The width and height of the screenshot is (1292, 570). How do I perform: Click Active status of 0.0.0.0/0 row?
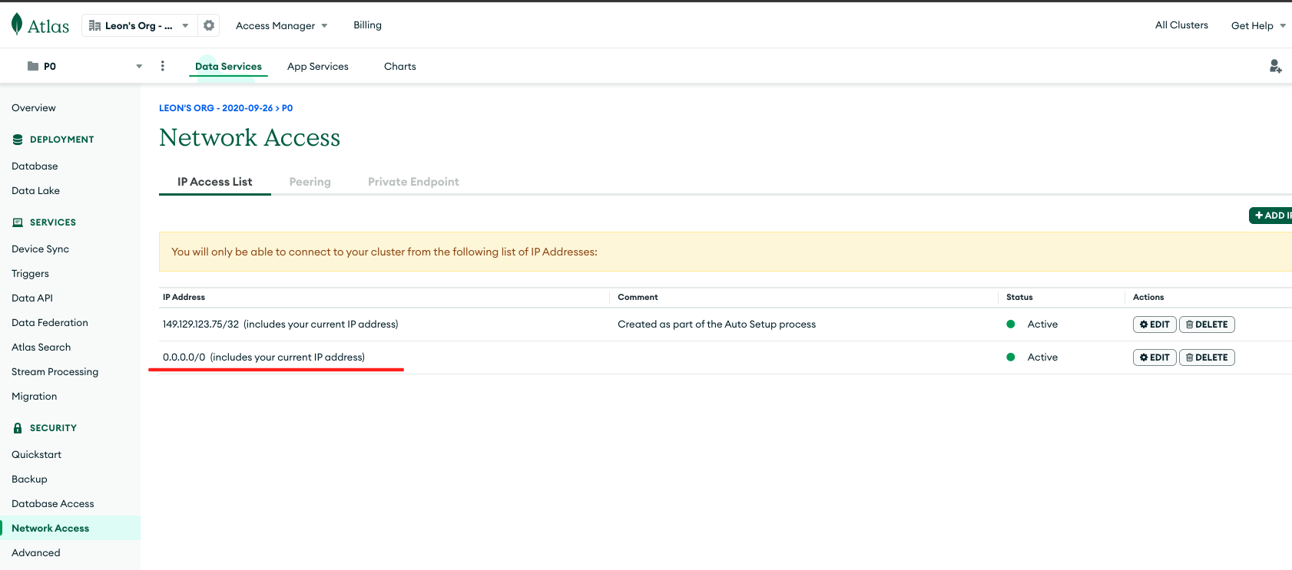pyautogui.click(x=1042, y=357)
